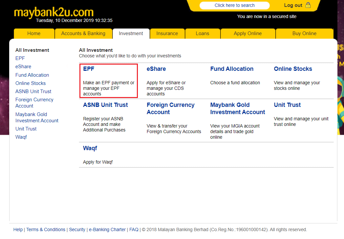Click 'Make an EPF payment or manage' description
The image size is (344, 239).
(x=109, y=88)
